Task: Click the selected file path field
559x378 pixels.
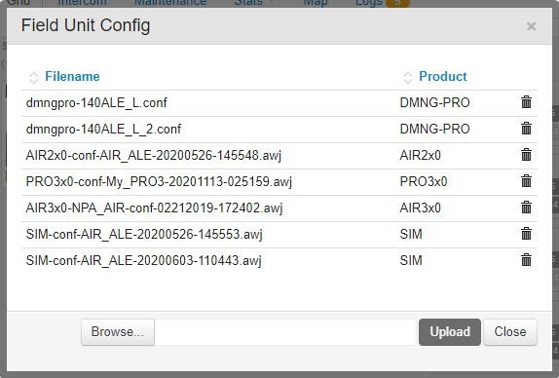Action: 286,332
